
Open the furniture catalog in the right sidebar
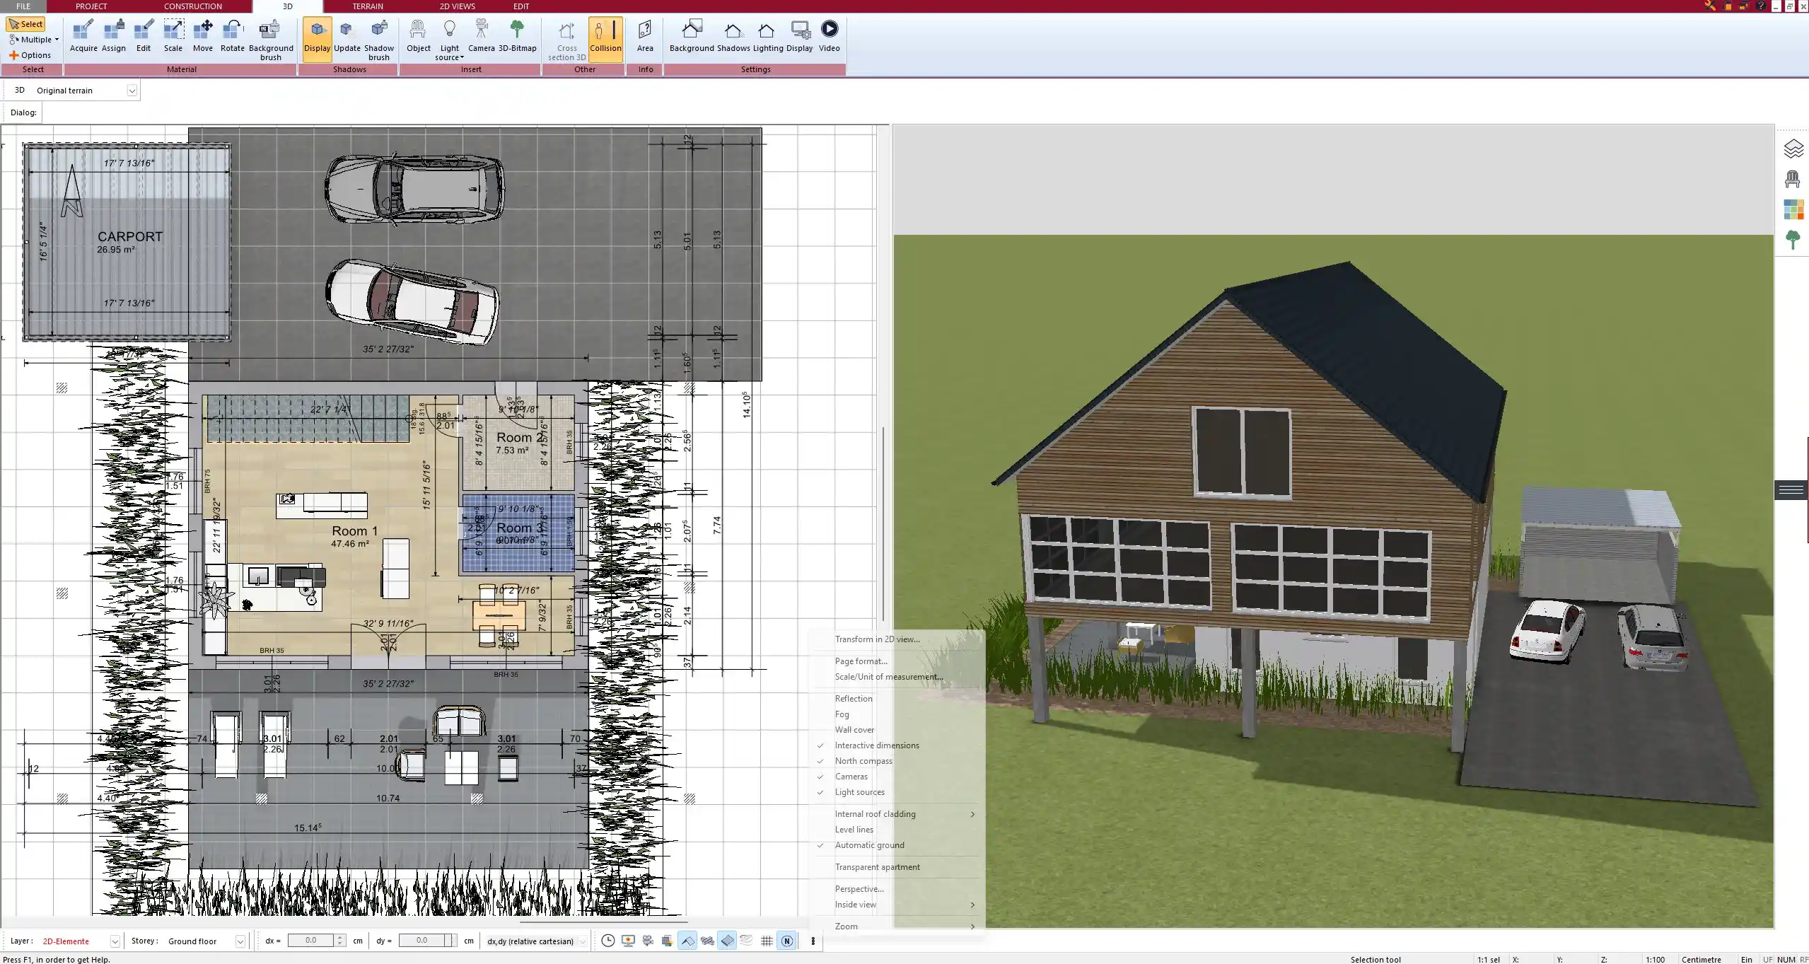(1793, 179)
